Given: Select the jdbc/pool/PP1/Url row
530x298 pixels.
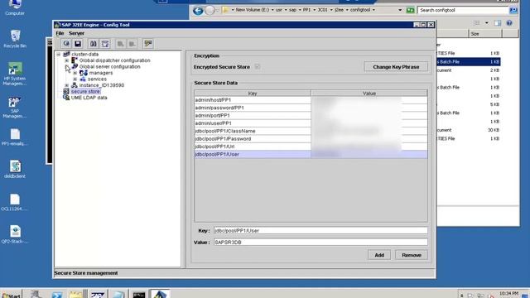Looking at the screenshot, I should point(311,147).
